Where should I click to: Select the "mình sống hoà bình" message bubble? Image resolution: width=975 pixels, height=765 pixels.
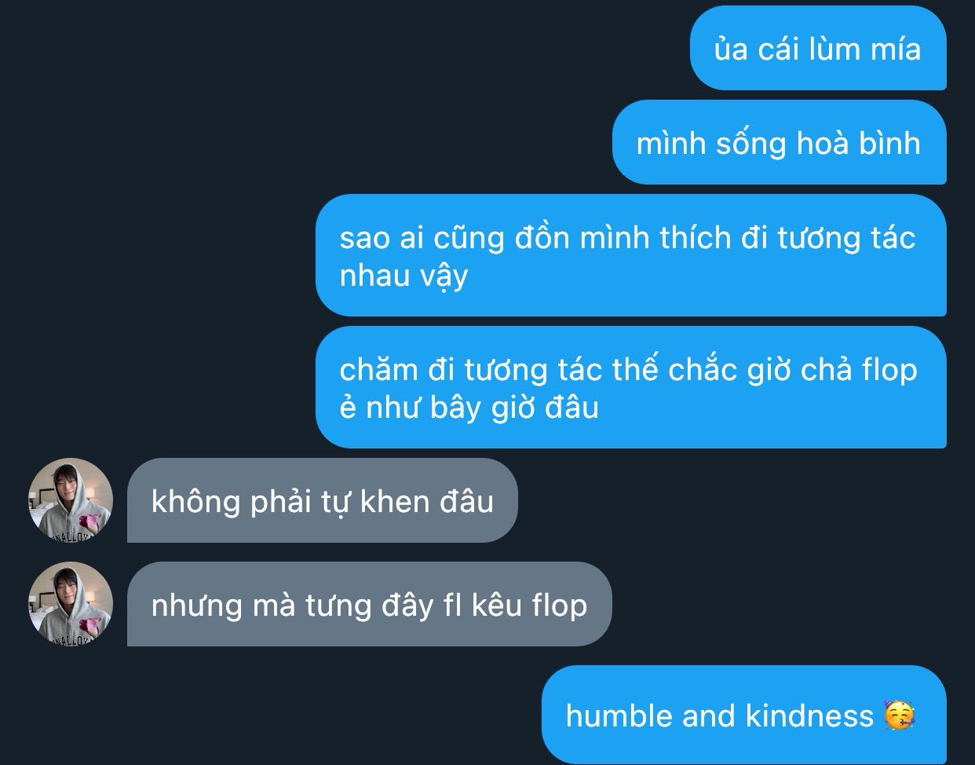[x=779, y=142]
